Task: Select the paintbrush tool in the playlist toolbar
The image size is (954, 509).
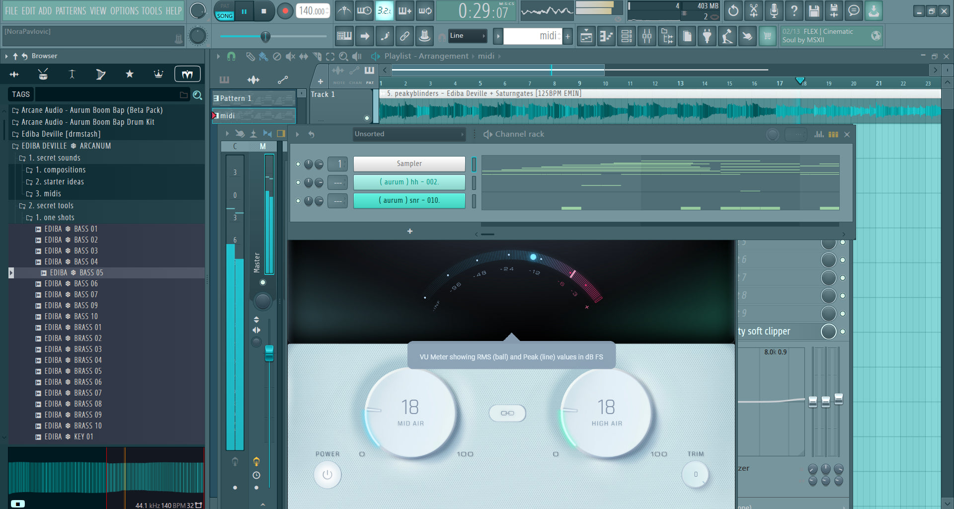Action: [263, 57]
